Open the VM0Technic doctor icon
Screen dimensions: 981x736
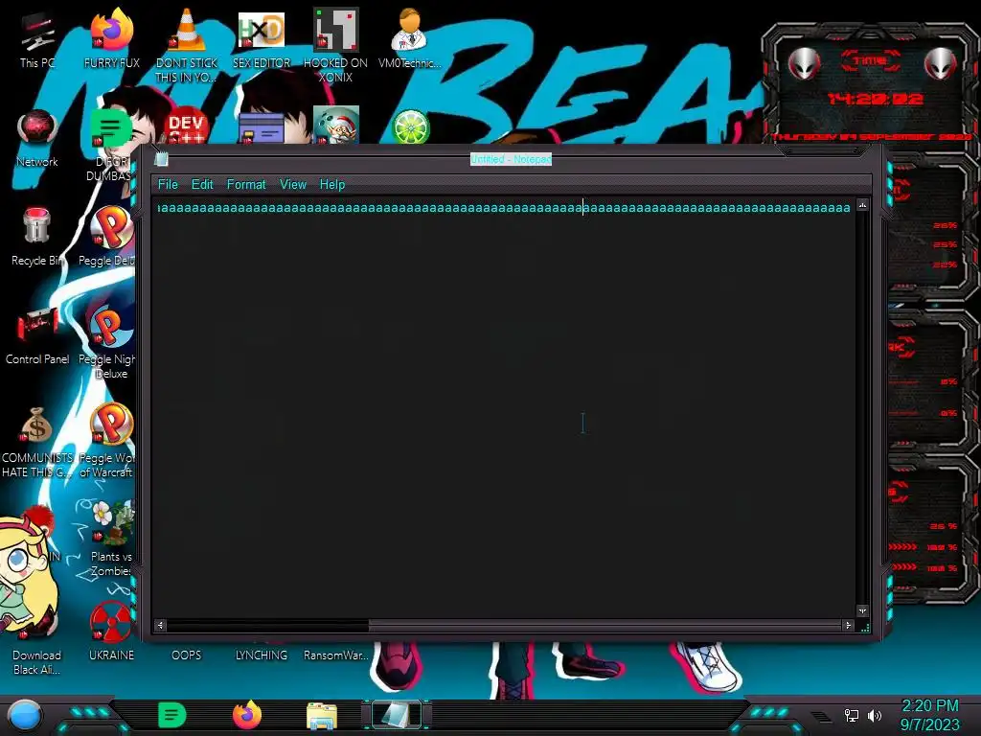pos(410,38)
